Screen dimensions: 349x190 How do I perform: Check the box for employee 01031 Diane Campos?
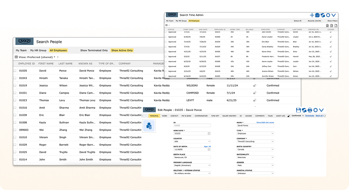pyautogui.click(x=15, y=93)
